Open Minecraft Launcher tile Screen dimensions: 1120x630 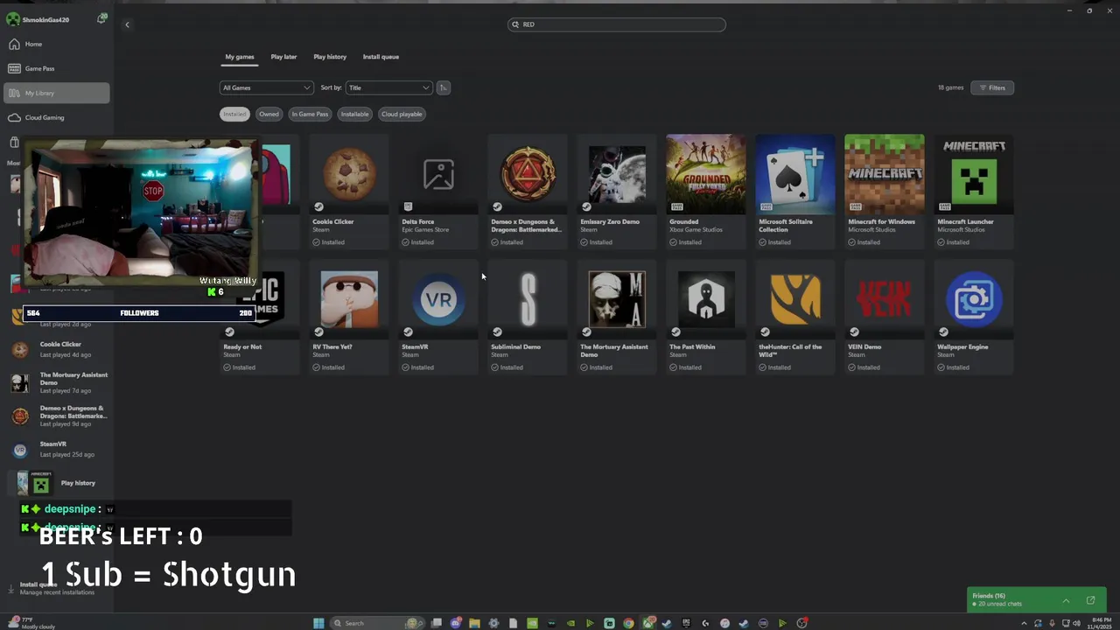974,192
